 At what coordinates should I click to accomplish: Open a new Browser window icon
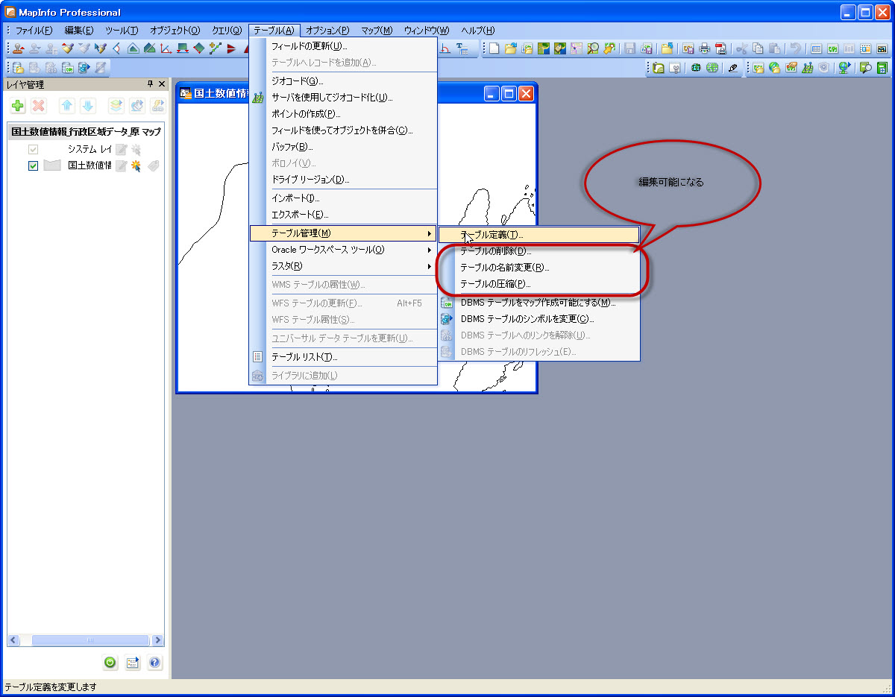[x=817, y=48]
